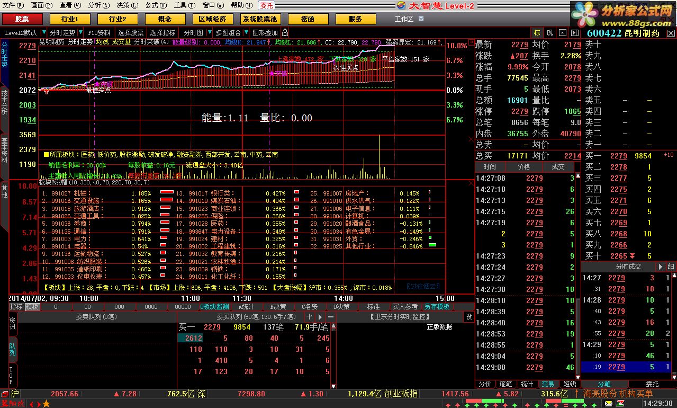Click the 海亮股份 机构买单 ticker text
Image resolution: width=677 pixels, height=408 pixels.
click(618, 394)
